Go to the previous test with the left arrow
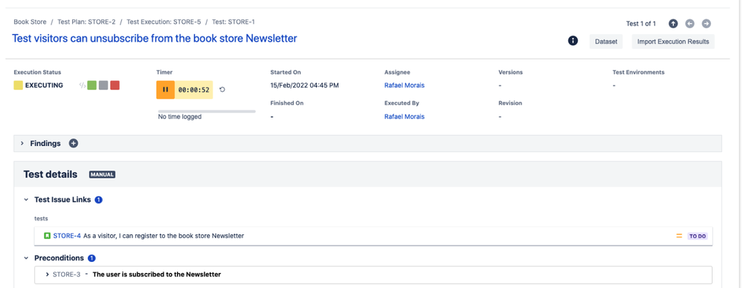 pyautogui.click(x=689, y=23)
